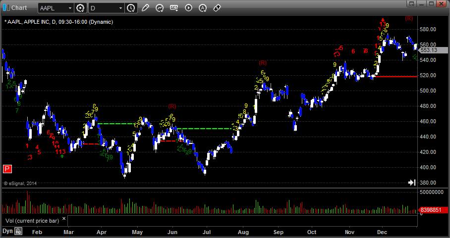Click the scroll-to-latest-bar arrow
The width and height of the screenshot is (450, 238).
tap(412, 183)
